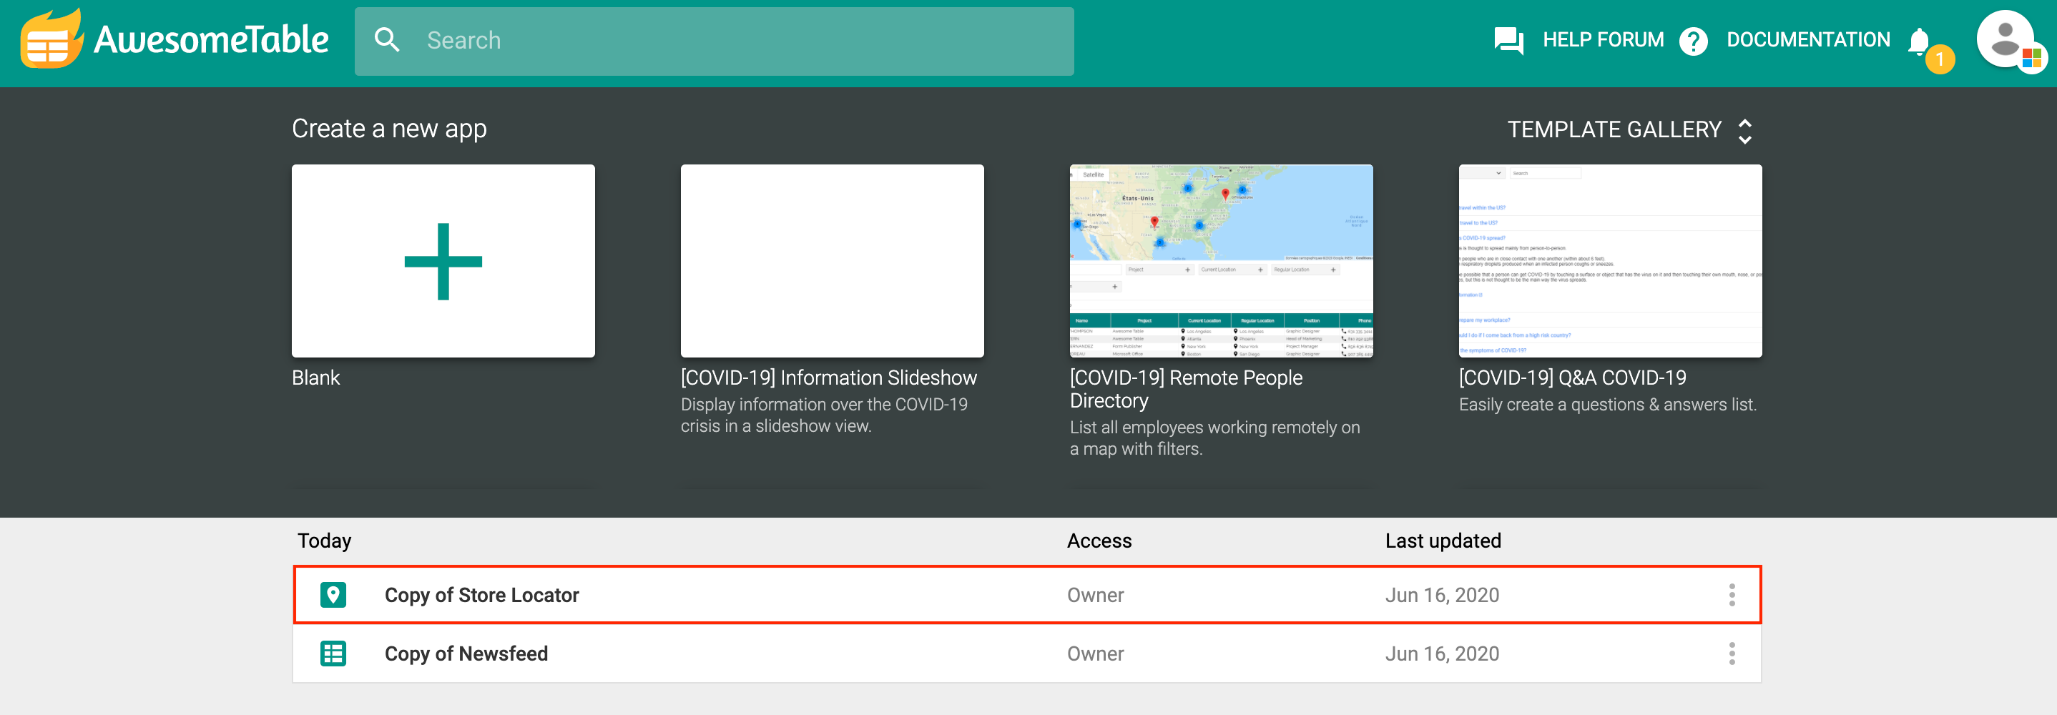Image resolution: width=2057 pixels, height=715 pixels.
Task: Click the Newsfeed table icon
Action: pyautogui.click(x=333, y=654)
